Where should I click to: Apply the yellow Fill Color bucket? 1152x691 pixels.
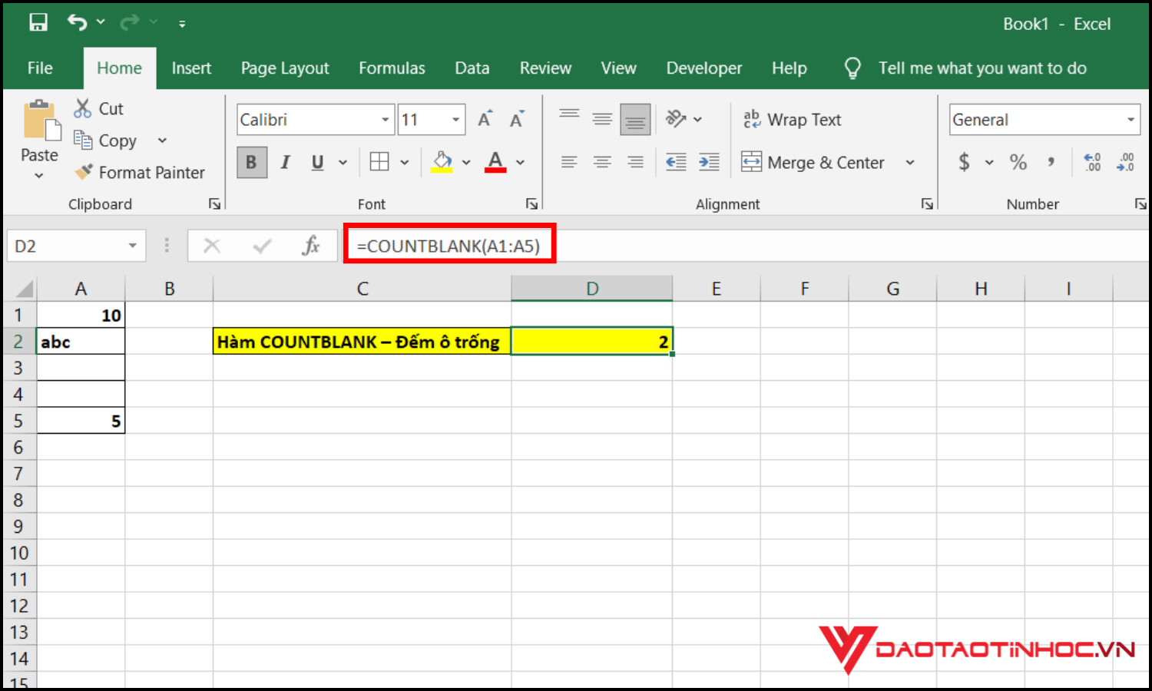coord(442,162)
